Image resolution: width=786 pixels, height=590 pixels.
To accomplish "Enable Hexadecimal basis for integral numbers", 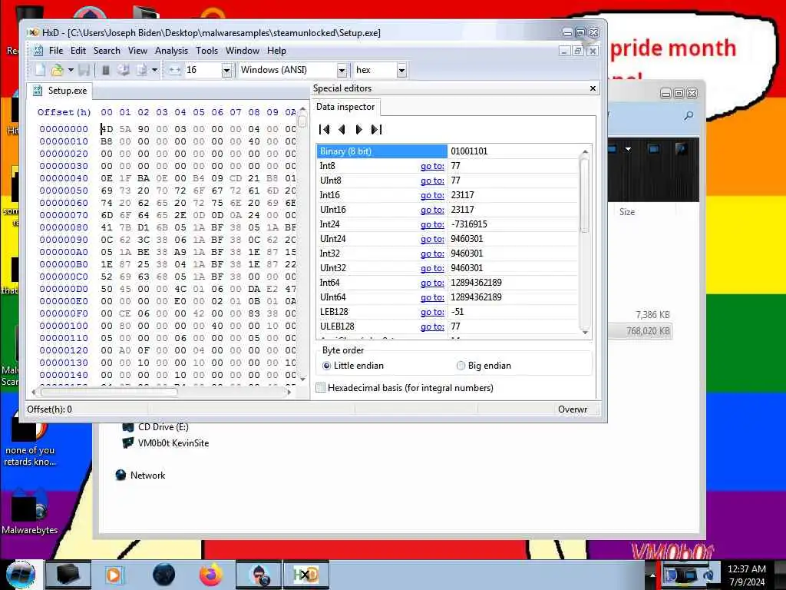I will (405, 388).
